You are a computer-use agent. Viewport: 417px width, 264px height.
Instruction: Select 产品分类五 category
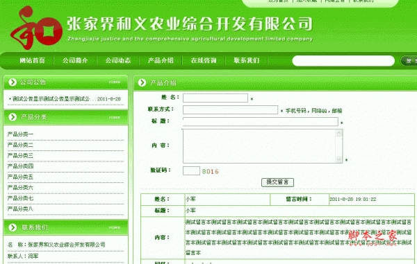coord(20,177)
